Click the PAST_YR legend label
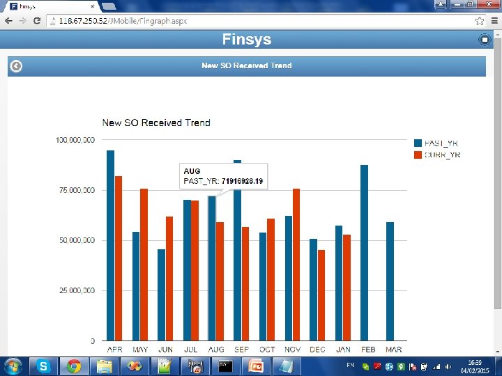 [441, 143]
